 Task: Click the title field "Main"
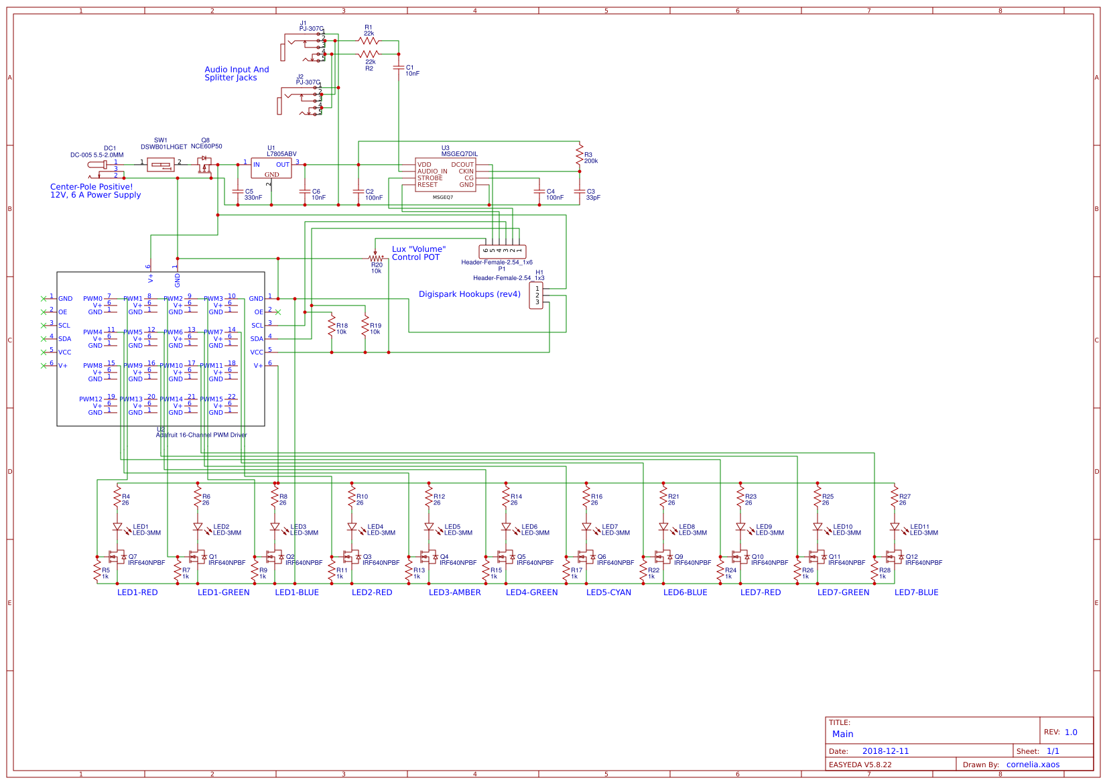[842, 734]
